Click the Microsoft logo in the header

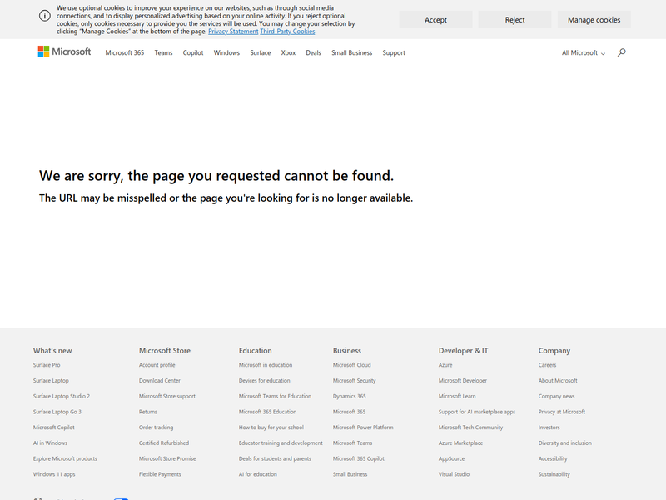(65, 52)
